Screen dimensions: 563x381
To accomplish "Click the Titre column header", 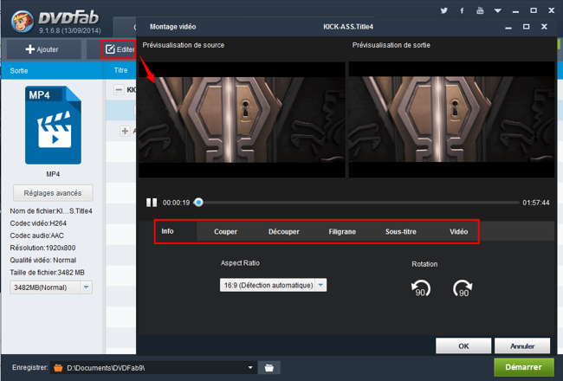I will pos(120,70).
